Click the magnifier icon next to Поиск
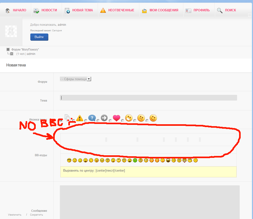Screen dimensions: 253x219 [220, 10]
